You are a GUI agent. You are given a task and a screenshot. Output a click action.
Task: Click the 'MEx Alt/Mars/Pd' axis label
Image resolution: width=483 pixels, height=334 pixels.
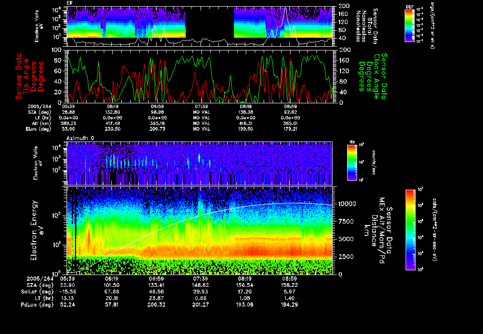(x=382, y=231)
